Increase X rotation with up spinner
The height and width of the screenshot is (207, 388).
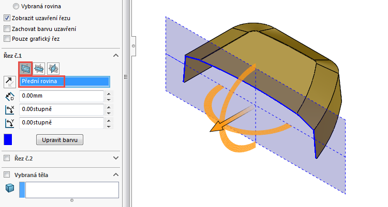tap(109, 107)
